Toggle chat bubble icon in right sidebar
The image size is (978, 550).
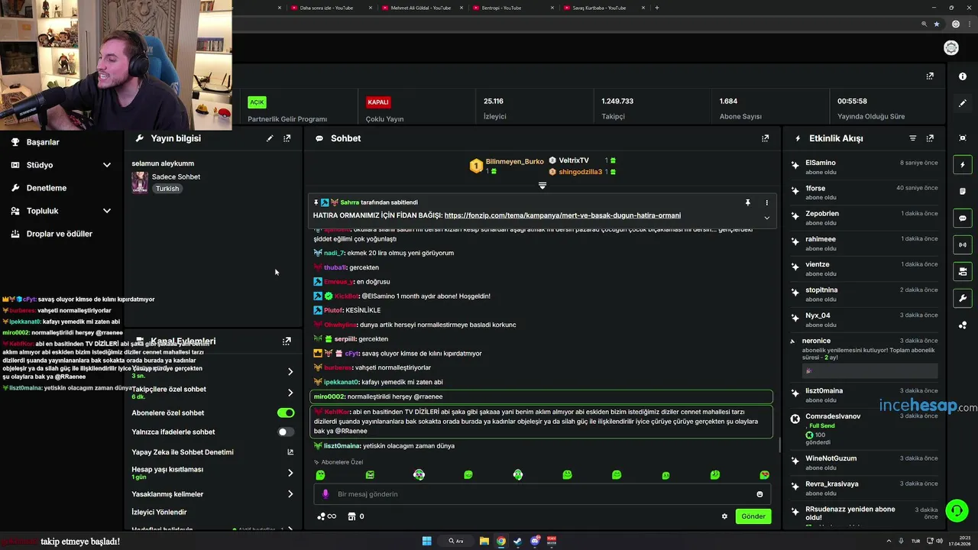pos(963,218)
